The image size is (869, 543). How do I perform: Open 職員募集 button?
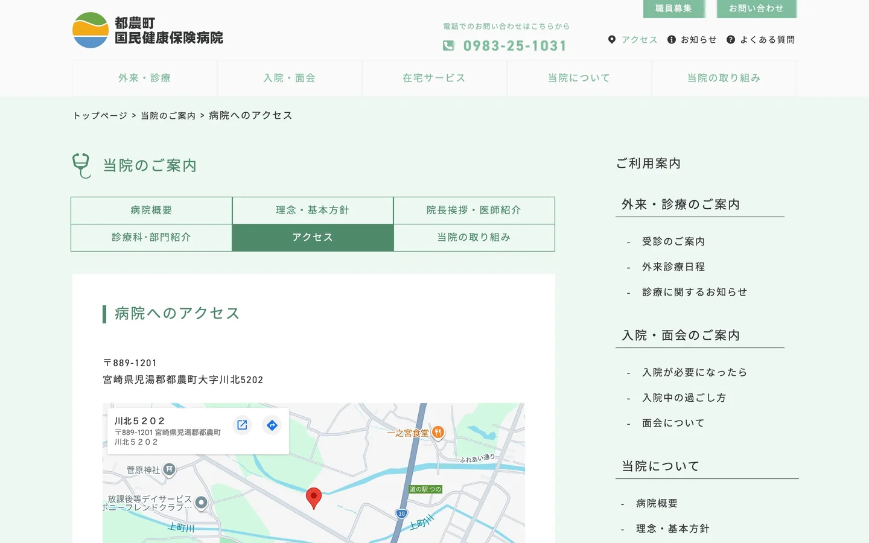pos(673,8)
